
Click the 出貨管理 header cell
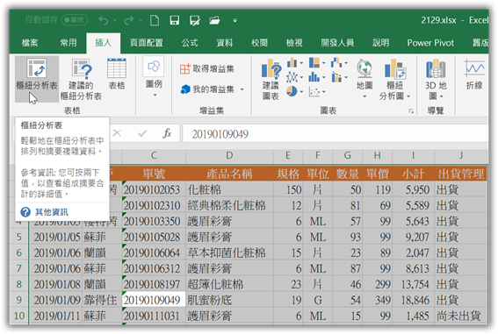[461, 174]
